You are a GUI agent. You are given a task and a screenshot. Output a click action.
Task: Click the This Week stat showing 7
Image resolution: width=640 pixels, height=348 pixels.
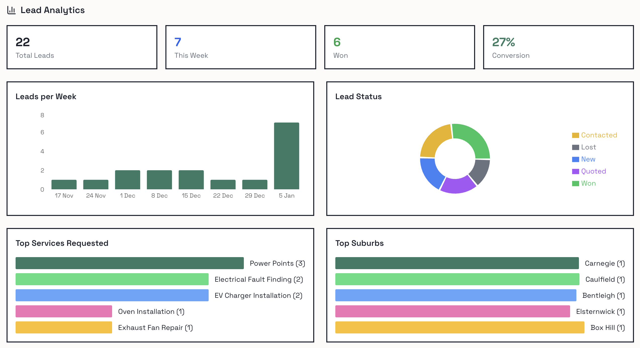(x=241, y=47)
